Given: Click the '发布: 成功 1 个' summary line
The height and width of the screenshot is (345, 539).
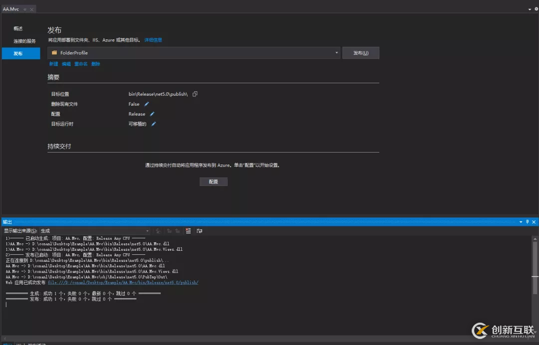Looking at the screenshot, I should (x=71, y=299).
